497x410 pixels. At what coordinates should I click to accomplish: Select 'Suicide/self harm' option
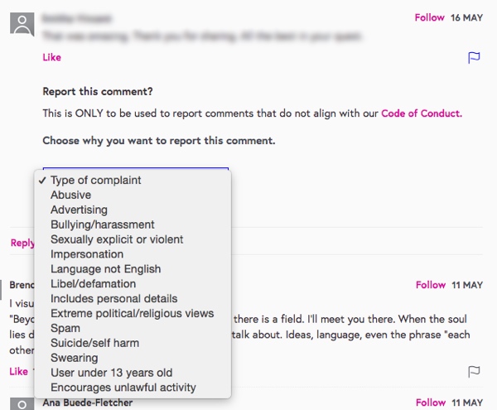coord(94,343)
